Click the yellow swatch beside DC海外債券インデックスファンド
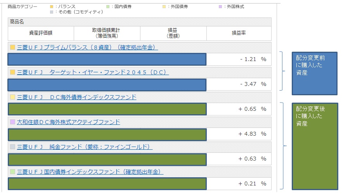The image size is (348, 194). [13, 97]
